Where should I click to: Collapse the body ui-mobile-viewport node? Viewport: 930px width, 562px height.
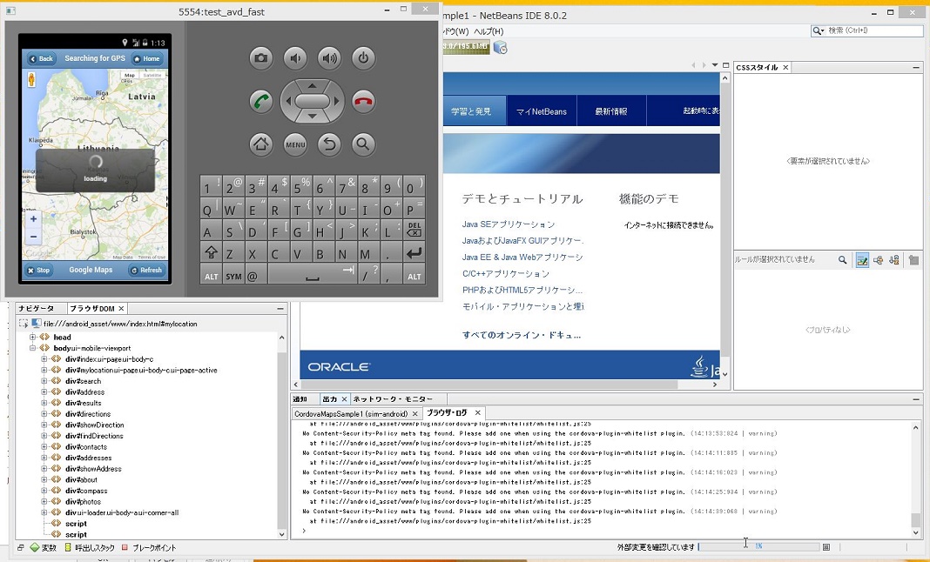point(33,348)
